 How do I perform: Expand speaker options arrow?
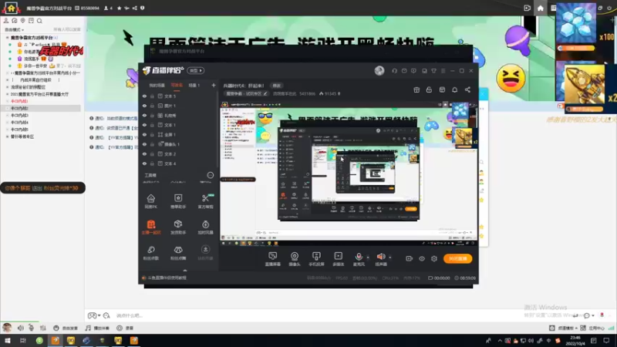tap(390, 258)
